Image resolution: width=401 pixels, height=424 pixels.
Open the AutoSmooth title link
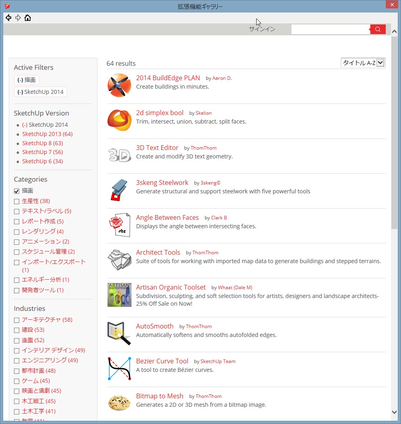point(155,326)
